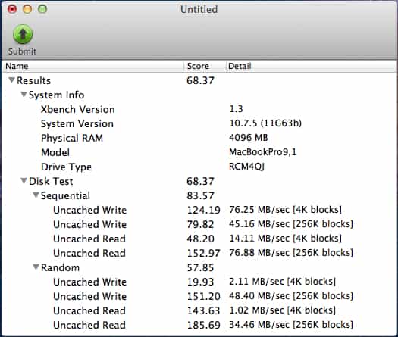Click the Detail column header

(312, 66)
